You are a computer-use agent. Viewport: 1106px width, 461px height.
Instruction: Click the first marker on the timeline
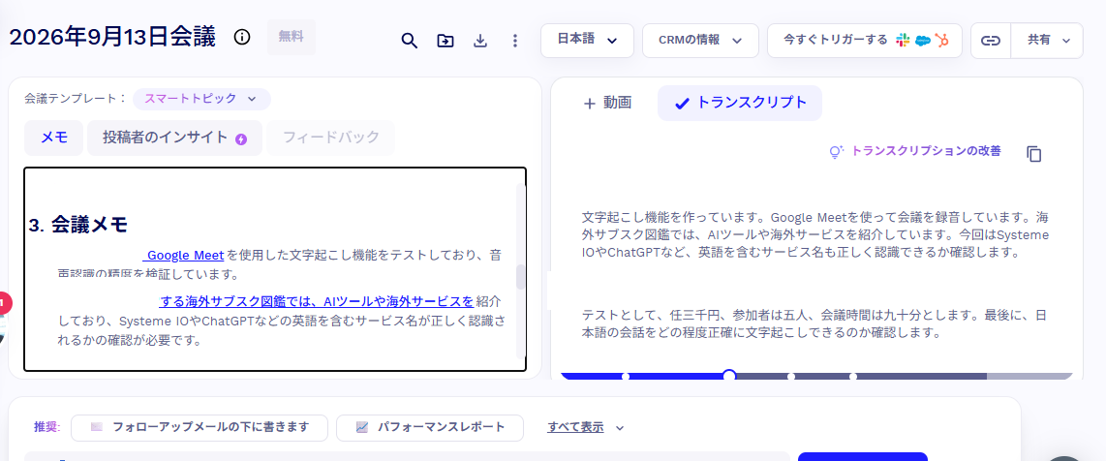[625, 377]
